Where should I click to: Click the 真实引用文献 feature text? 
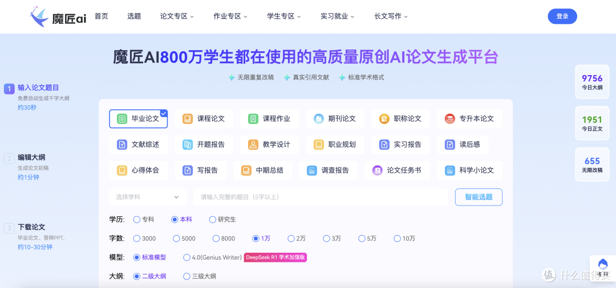click(311, 77)
